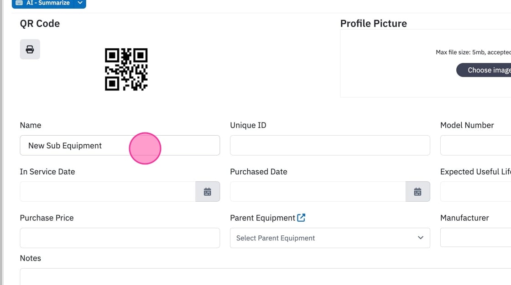Open Parent Equipment external link icon

pos(301,218)
